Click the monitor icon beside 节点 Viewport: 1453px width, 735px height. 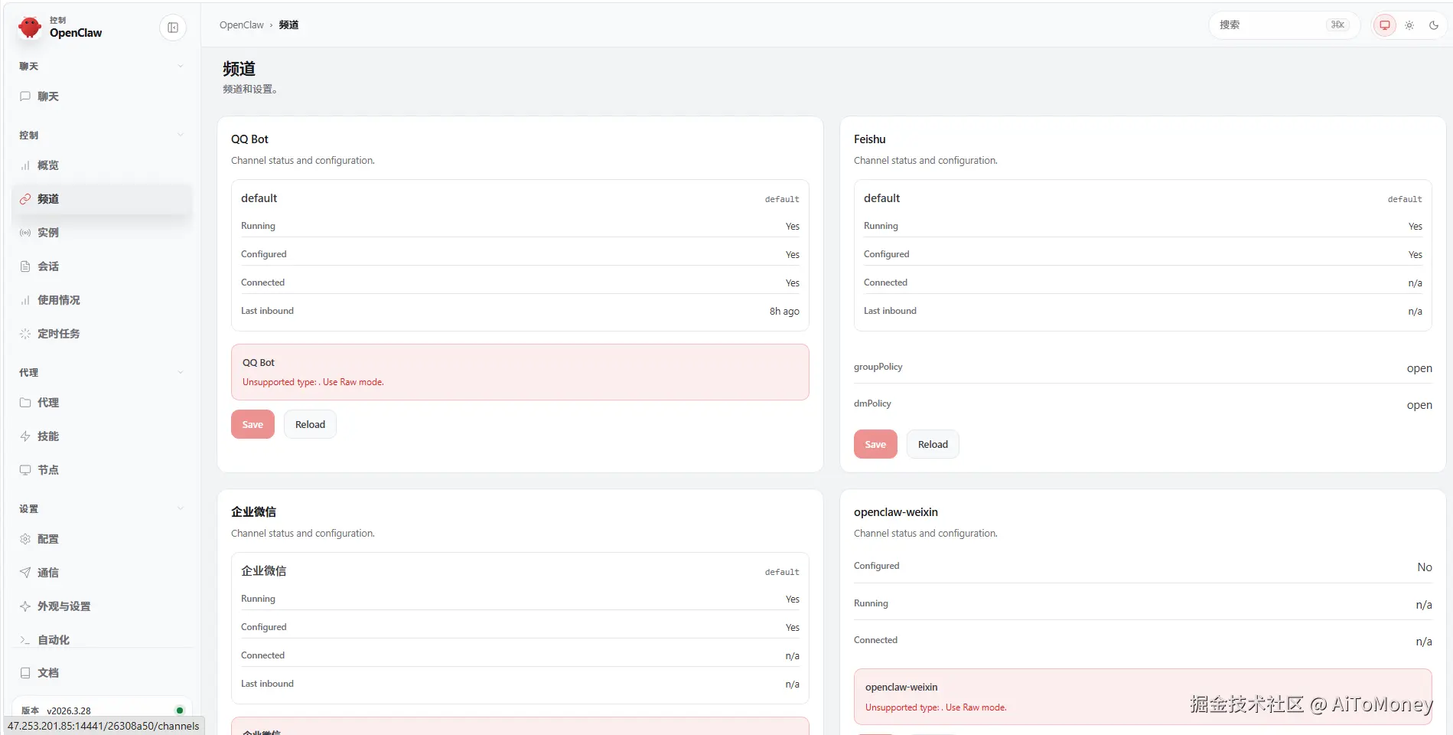25,470
